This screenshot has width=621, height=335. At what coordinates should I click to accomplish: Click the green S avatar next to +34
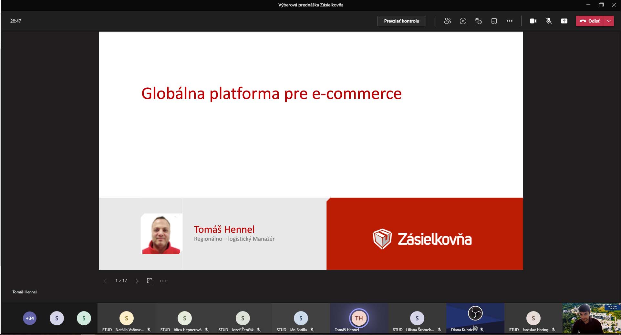coord(84,318)
